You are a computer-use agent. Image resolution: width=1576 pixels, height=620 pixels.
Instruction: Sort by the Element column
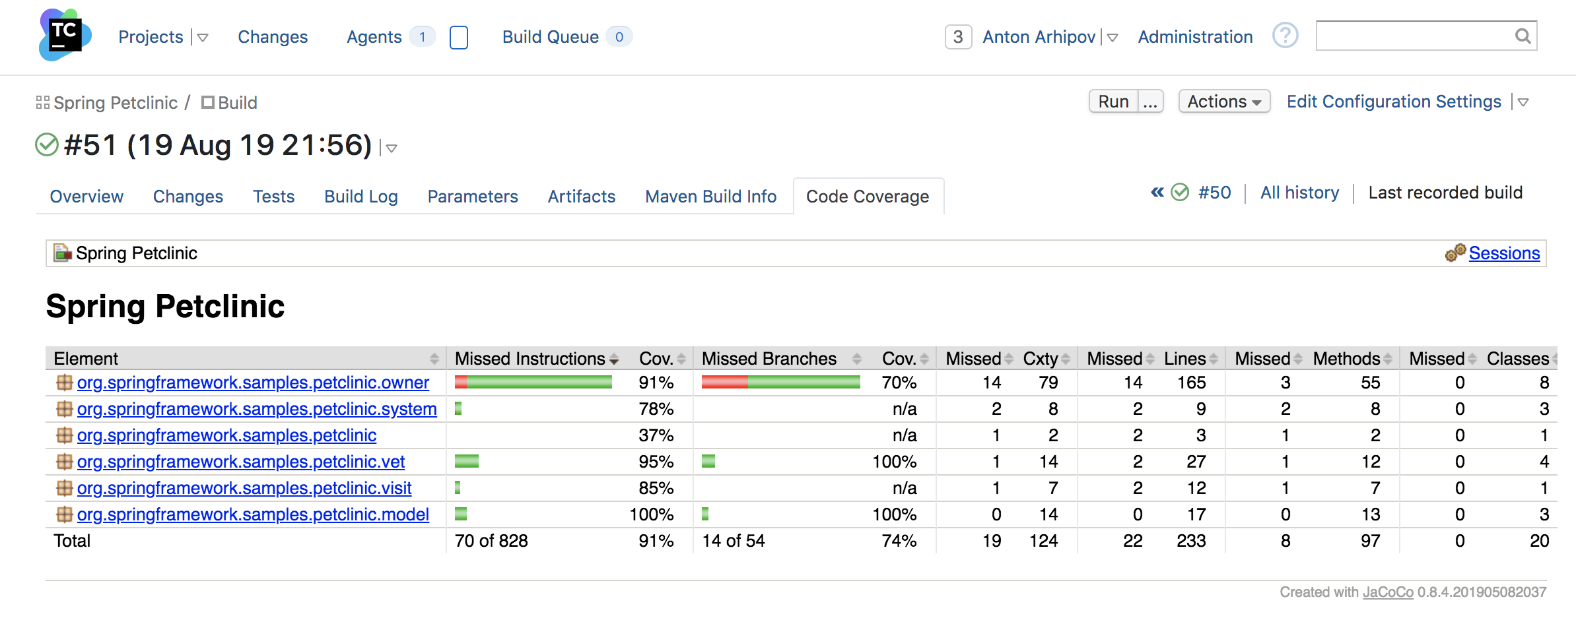(246, 358)
